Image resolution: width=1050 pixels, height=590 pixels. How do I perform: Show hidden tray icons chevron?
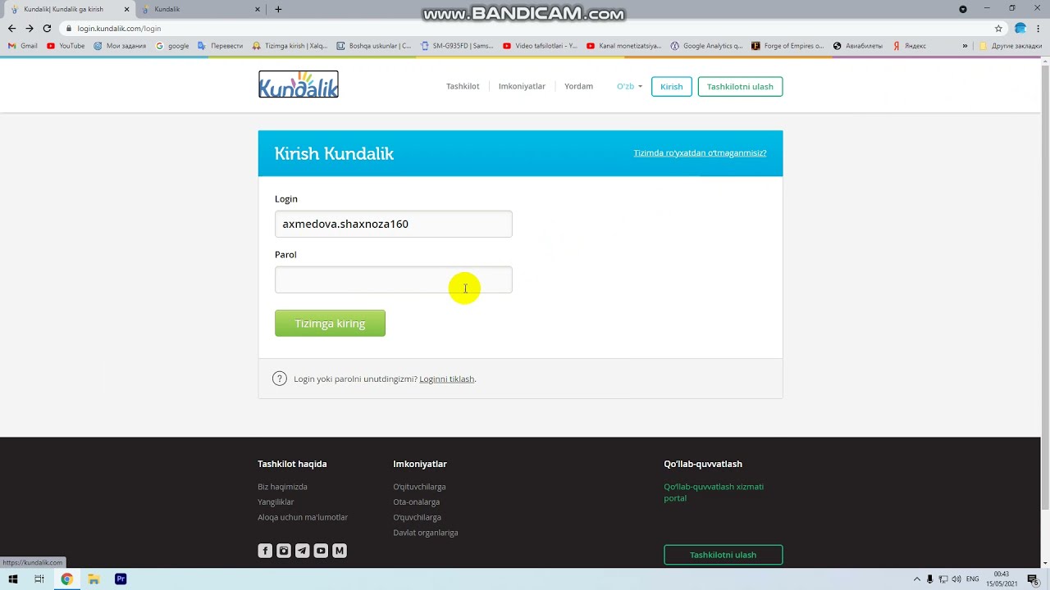click(x=917, y=579)
